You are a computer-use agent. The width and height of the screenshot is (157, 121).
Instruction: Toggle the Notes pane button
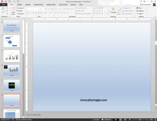(x=96, y=120)
